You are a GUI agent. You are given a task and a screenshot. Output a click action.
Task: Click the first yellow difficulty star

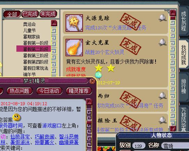pos(99,68)
